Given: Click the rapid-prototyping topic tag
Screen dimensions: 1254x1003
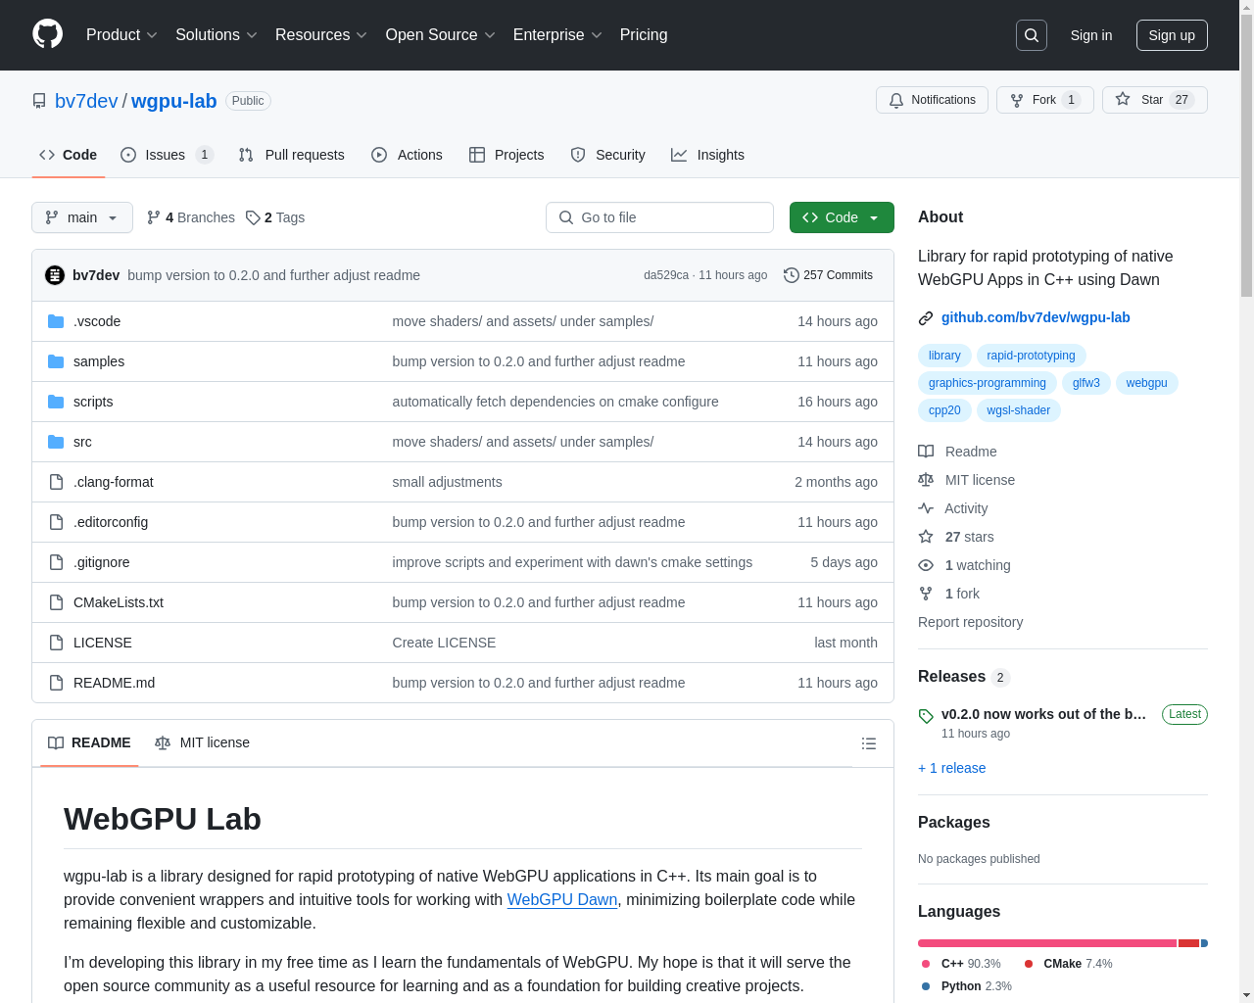Looking at the screenshot, I should (x=1031, y=356).
